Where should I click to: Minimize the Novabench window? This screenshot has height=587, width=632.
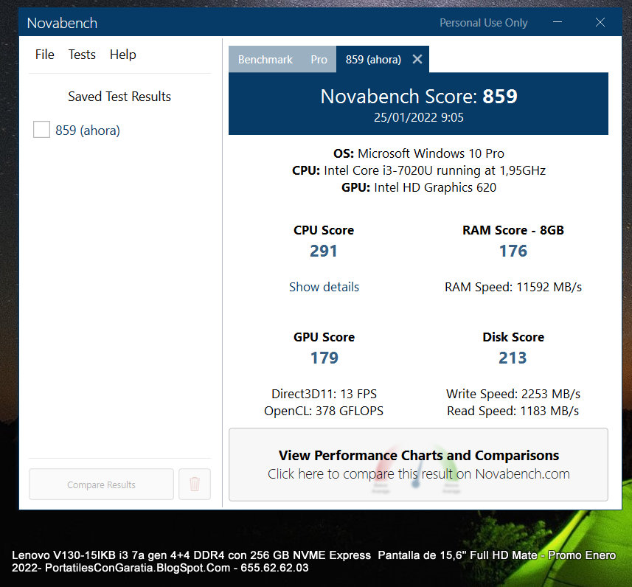point(558,22)
